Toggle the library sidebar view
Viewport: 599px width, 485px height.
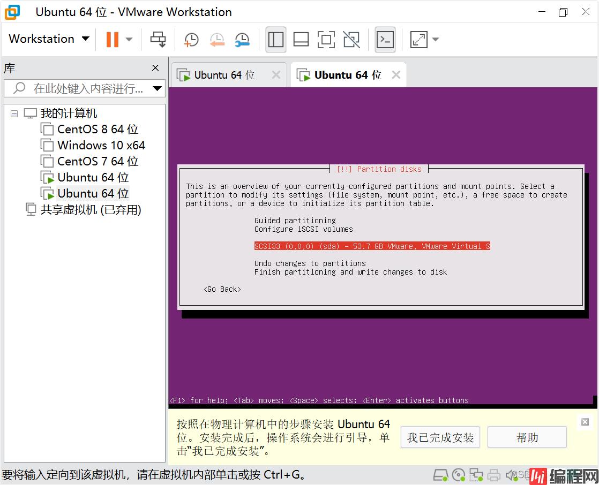[275, 39]
